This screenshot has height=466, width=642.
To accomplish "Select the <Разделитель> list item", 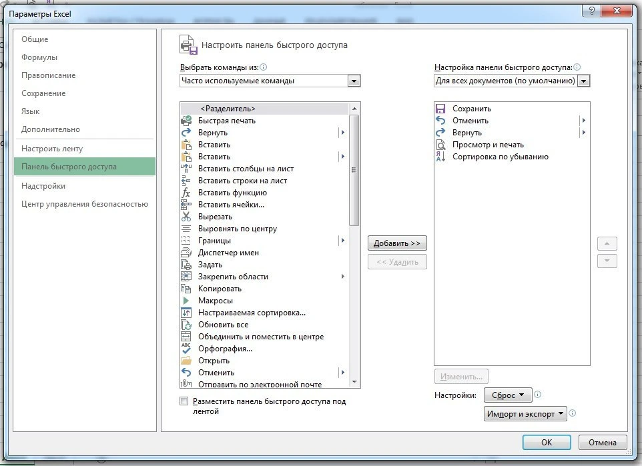I will 265,109.
